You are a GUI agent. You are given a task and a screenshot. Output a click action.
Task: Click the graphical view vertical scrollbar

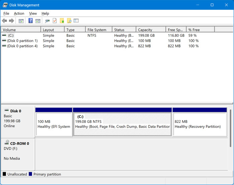tap(230, 128)
